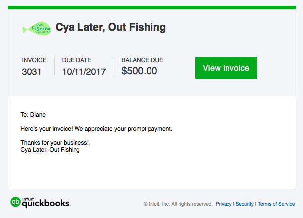Screen dimensions: 303x218
Task: Click the $500.00 balance amount
Action: click(139, 71)
